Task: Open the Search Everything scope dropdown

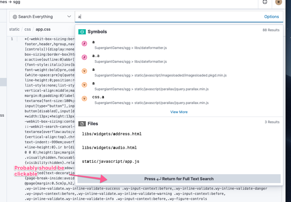Action: coord(42,17)
